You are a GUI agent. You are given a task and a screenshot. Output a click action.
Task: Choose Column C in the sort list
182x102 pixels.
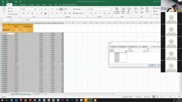(121, 54)
